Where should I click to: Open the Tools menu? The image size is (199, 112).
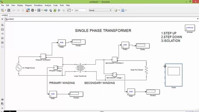coord(62,5)
